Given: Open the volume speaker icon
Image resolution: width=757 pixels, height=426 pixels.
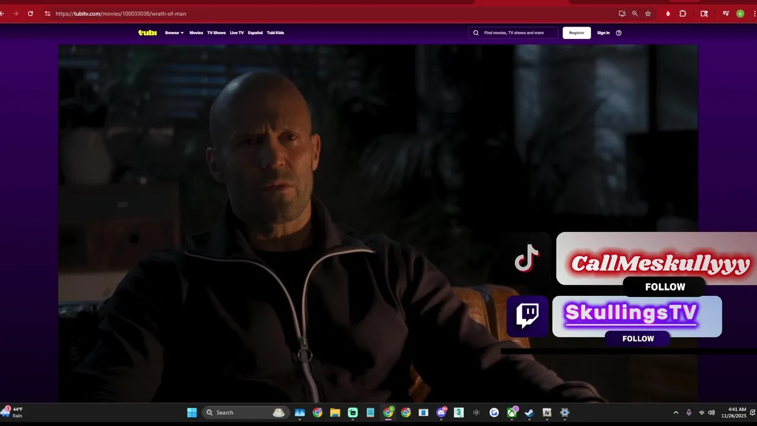Looking at the screenshot, I should [711, 412].
